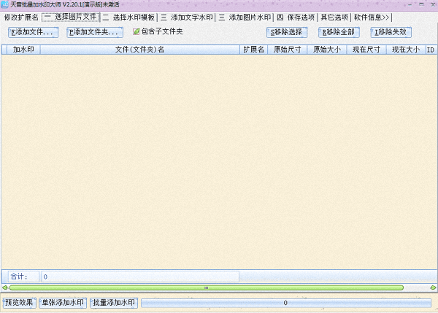438x313 pixels.
Task: Click the bottom progress bar
Action: tap(286, 303)
